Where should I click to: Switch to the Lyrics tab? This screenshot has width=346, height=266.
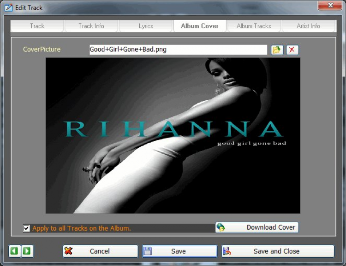coord(146,26)
